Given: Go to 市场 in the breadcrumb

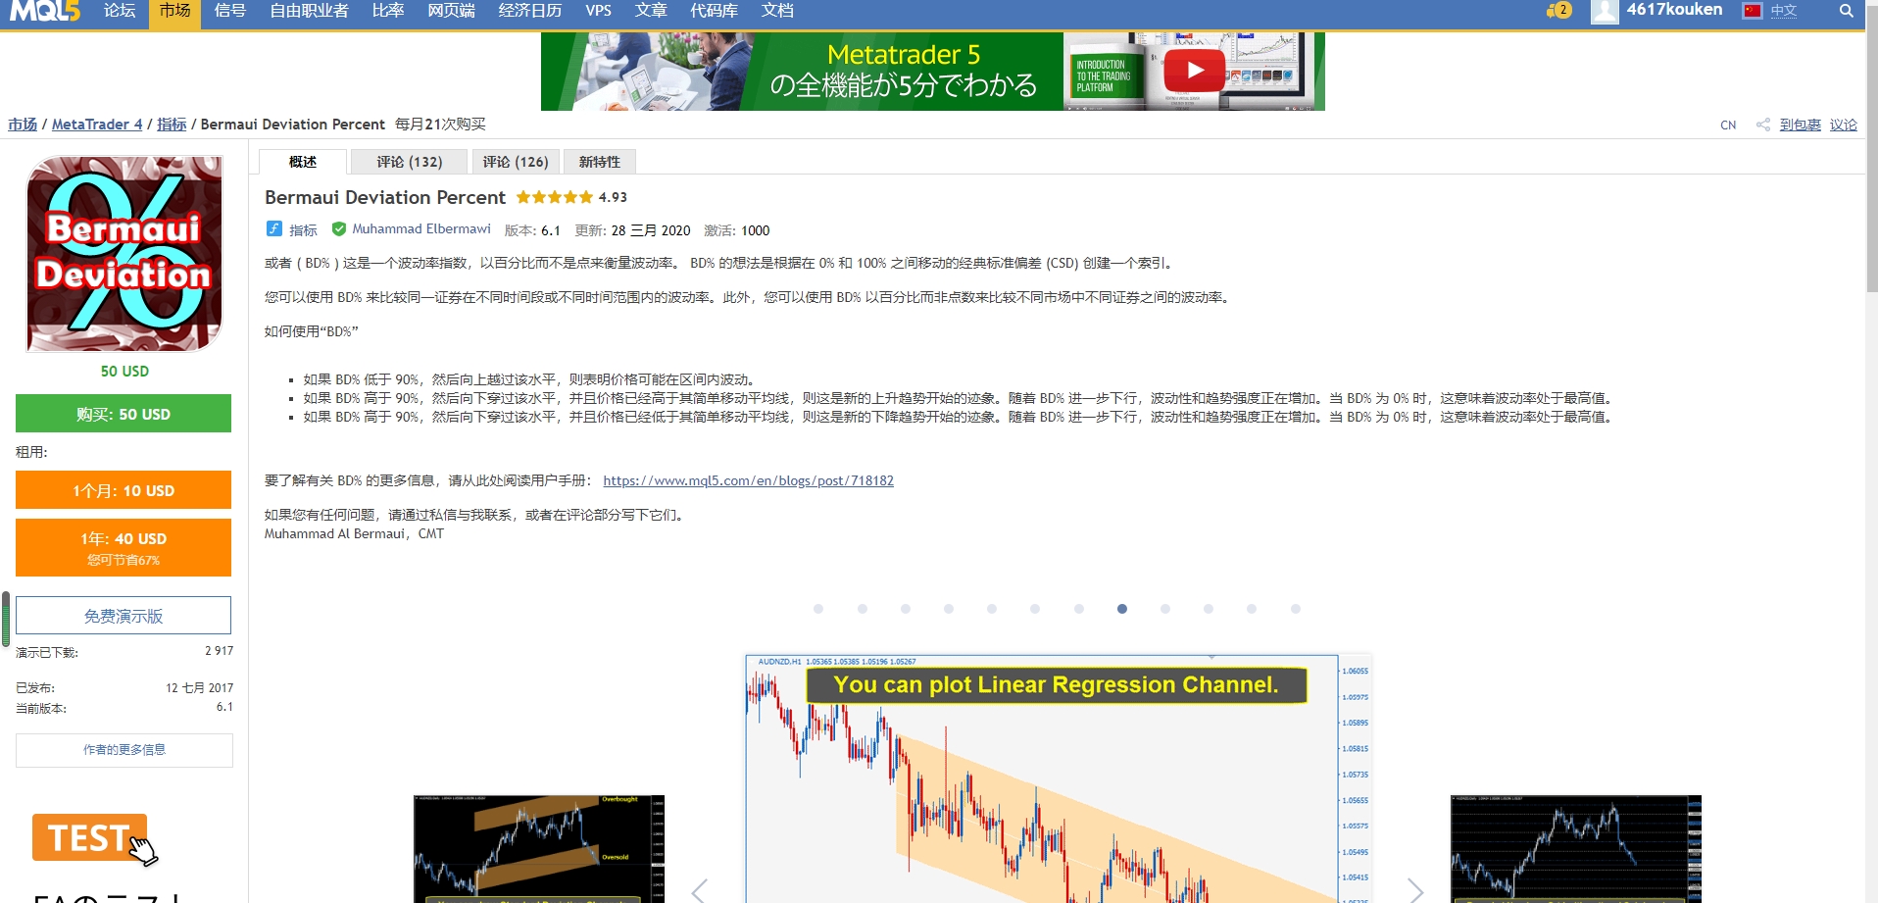Looking at the screenshot, I should tap(23, 125).
